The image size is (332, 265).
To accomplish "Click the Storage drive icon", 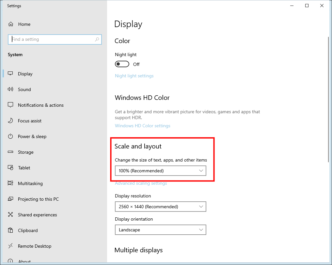I will (10, 152).
